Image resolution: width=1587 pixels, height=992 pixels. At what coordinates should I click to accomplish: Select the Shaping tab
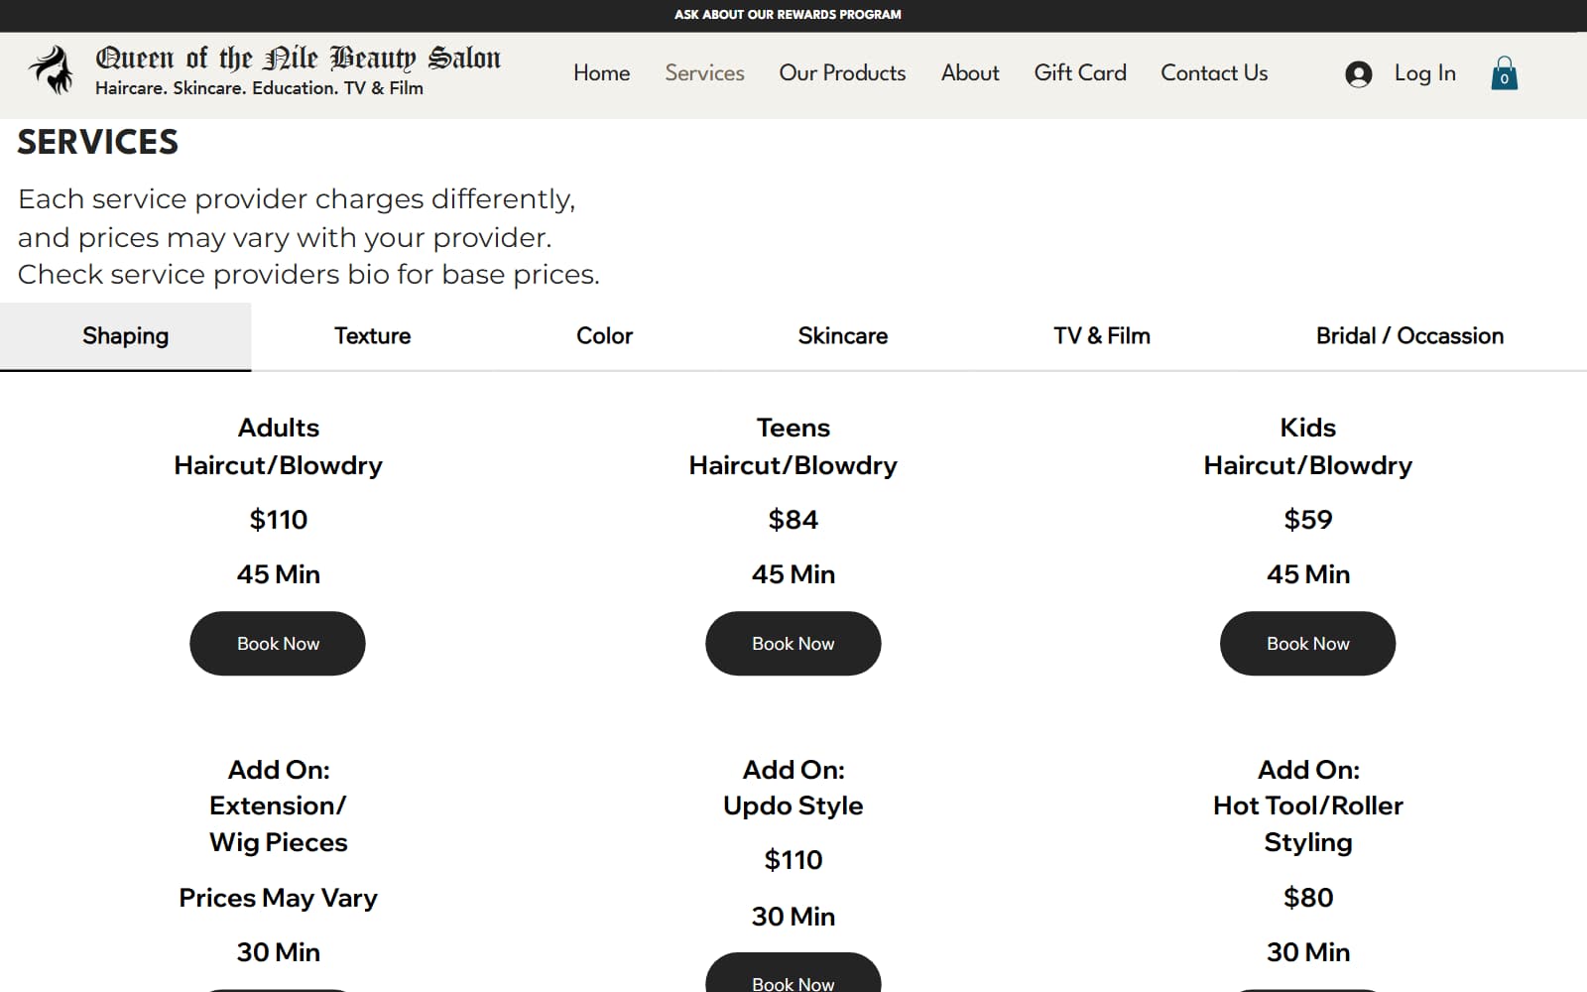coord(126,336)
